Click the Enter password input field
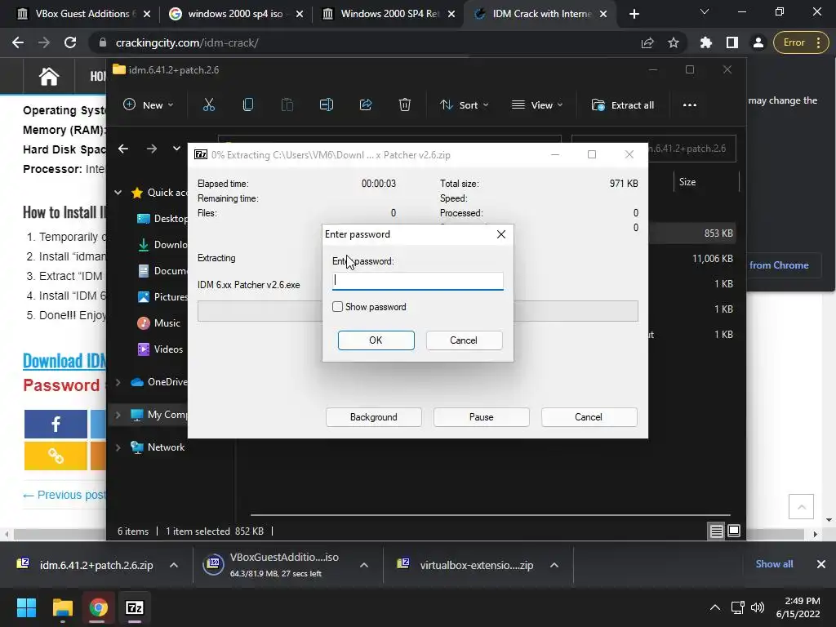 [417, 281]
